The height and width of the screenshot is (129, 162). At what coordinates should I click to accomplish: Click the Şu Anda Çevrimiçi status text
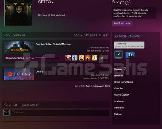[128, 36]
